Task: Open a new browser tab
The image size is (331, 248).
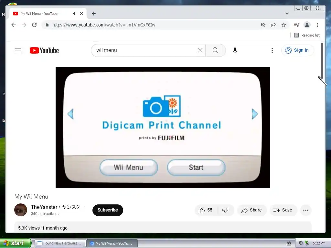Action: (x=94, y=14)
